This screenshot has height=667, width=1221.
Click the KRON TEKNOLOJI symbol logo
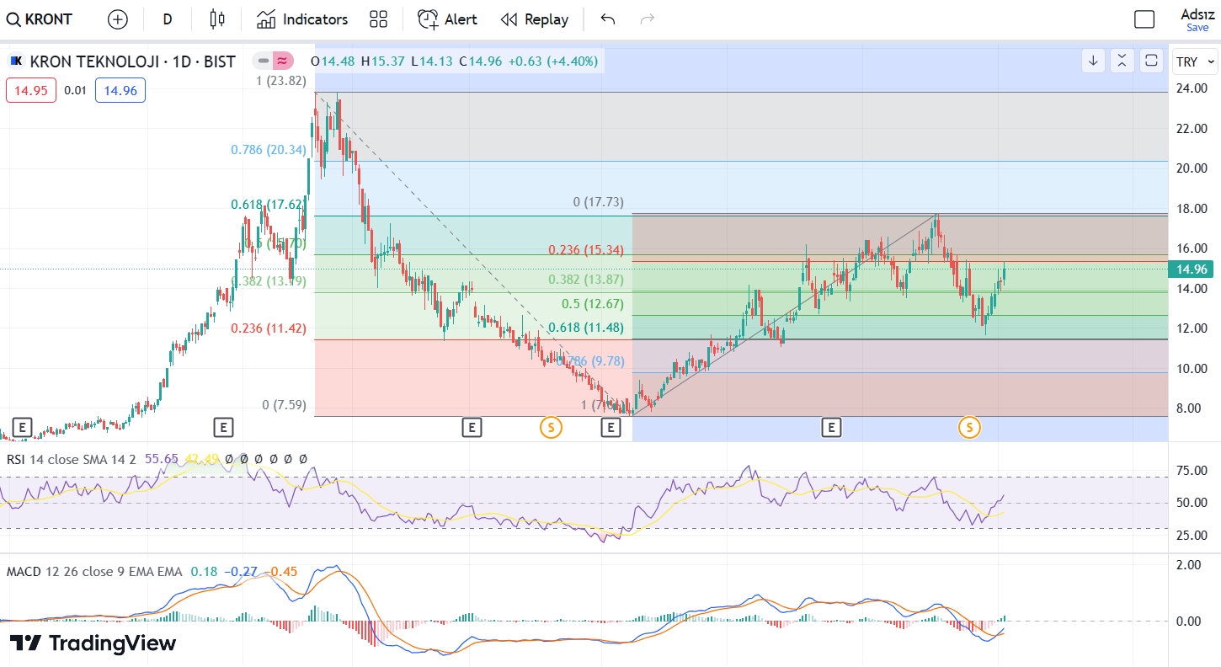pyautogui.click(x=16, y=61)
